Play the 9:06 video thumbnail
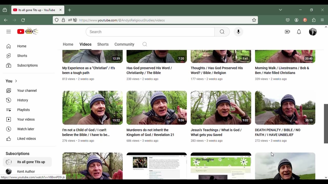Image resolution: width=328 pixels, height=184 pixels. coord(157,108)
